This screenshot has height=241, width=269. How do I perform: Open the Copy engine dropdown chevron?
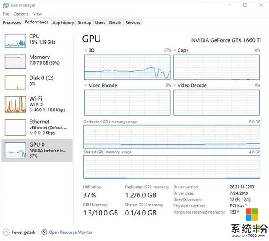(175, 50)
